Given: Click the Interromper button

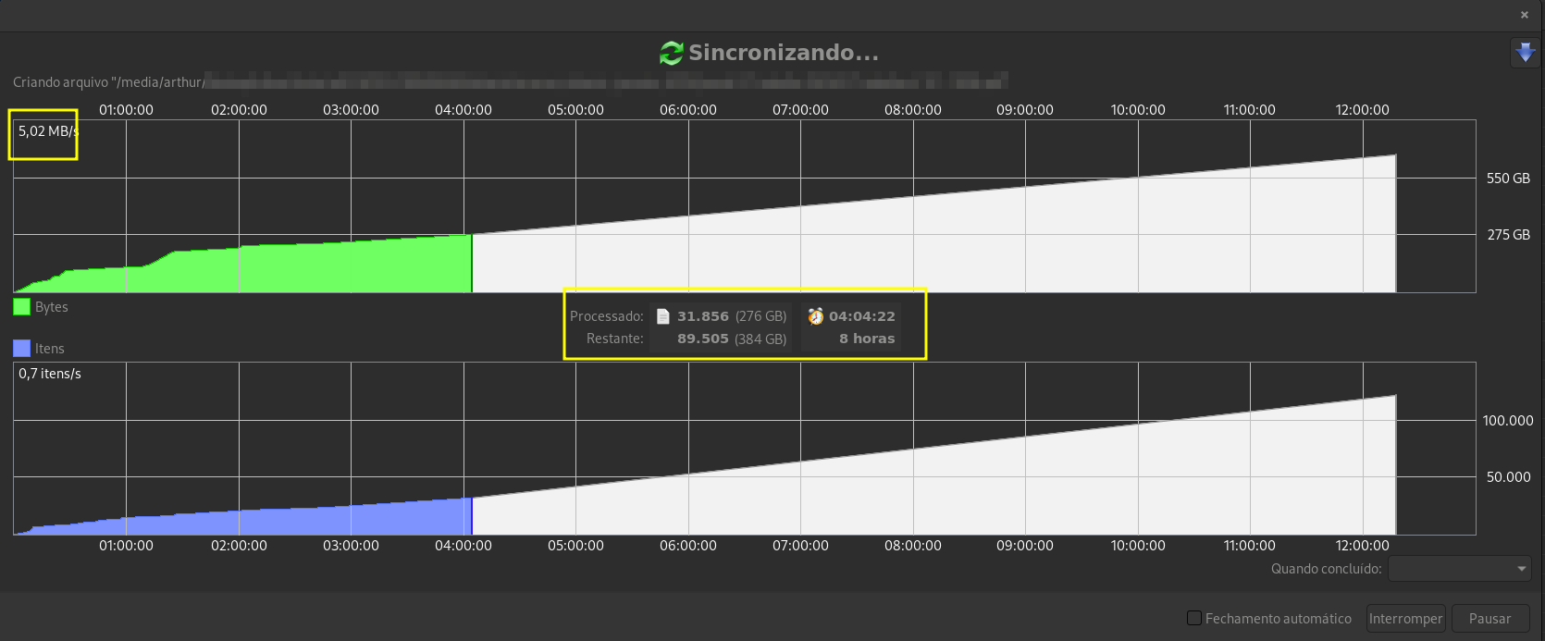Looking at the screenshot, I should click(x=1405, y=619).
